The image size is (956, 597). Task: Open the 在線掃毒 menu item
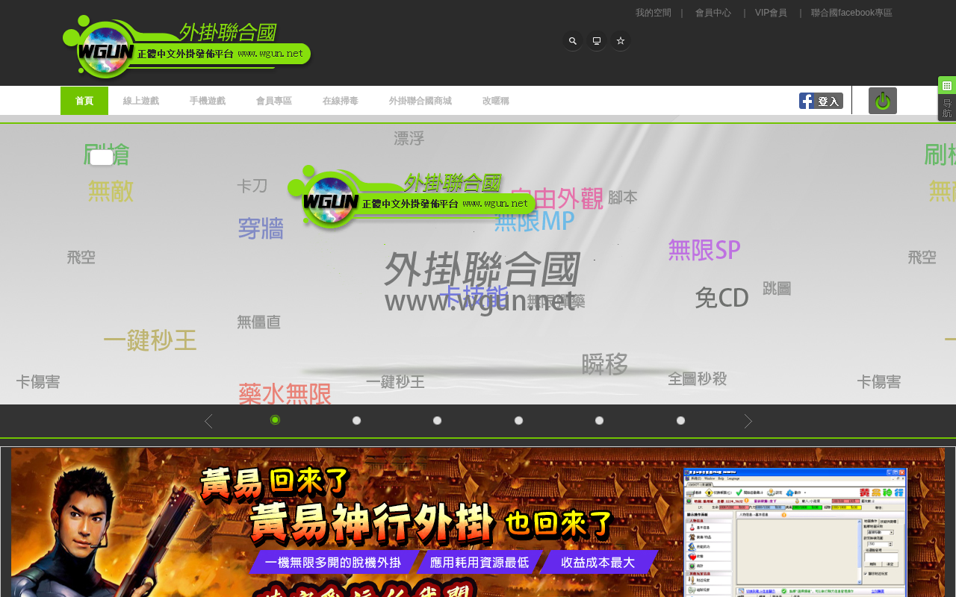(341, 101)
